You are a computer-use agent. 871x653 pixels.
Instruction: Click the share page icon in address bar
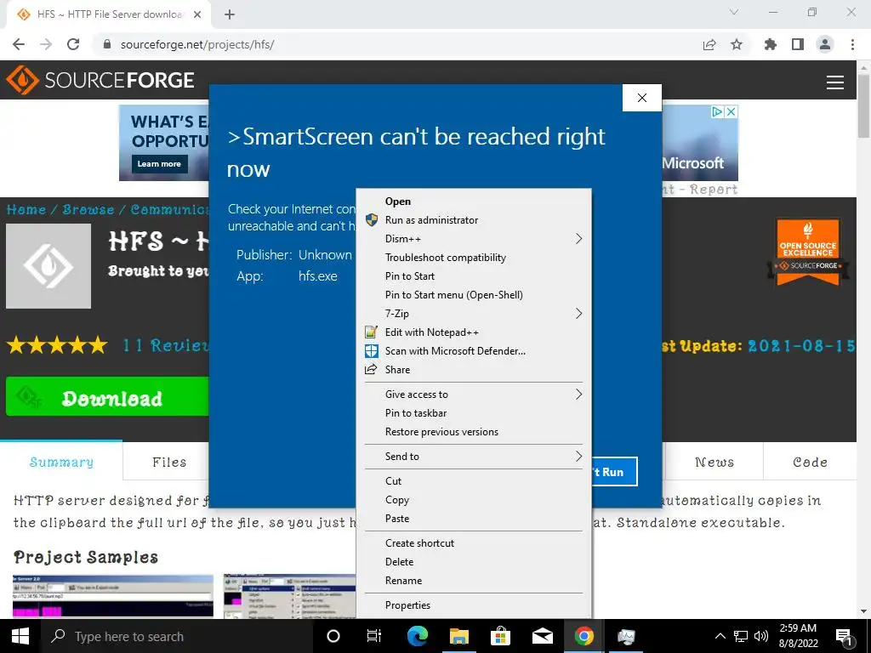tap(709, 44)
